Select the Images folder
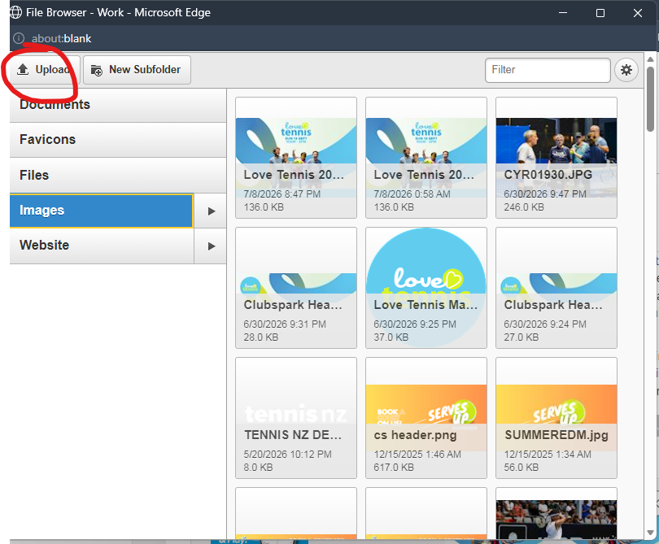The image size is (659, 544). point(101,211)
